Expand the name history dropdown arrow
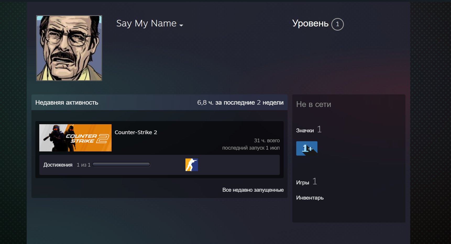This screenshot has height=244, width=451. [x=181, y=25]
